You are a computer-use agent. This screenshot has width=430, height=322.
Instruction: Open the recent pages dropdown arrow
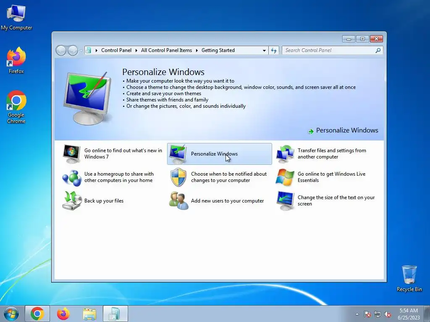[81, 50]
